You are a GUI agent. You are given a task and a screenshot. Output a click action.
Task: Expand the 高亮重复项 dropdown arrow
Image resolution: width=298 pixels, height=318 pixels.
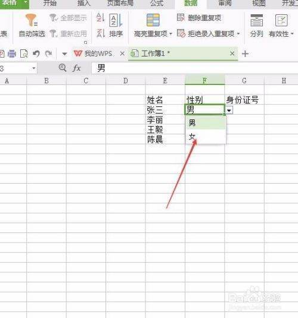[170, 34]
